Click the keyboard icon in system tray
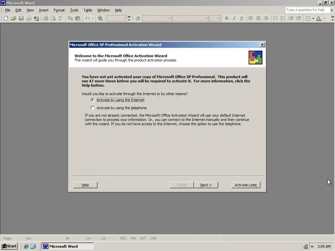Viewport: 335px width, 251px height. click(x=306, y=246)
